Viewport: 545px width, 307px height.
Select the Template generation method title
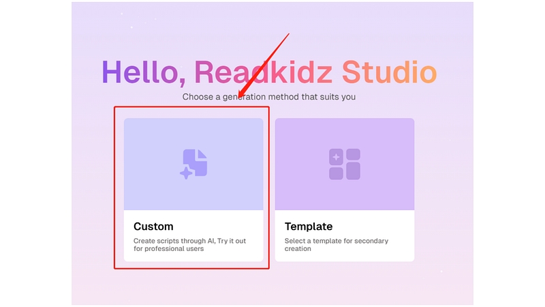(x=309, y=226)
